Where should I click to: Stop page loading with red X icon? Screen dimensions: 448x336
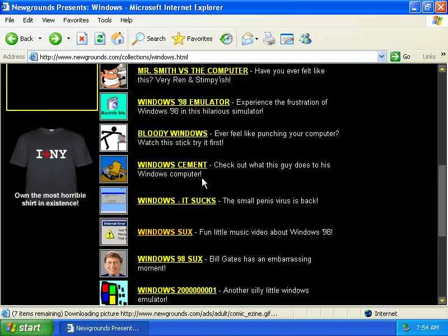click(x=82, y=39)
